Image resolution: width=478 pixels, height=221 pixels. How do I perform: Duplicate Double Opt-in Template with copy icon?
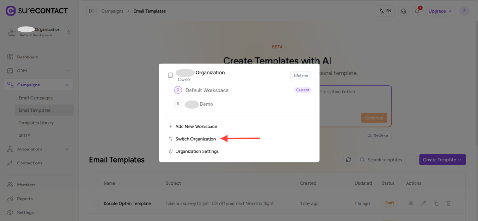436,203
